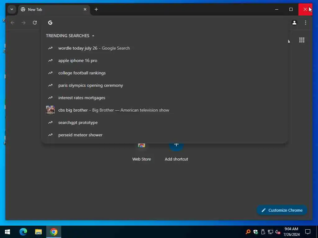Click the USB safely remove tray icon
The height and width of the screenshot is (238, 318).
pyautogui.click(x=263, y=232)
